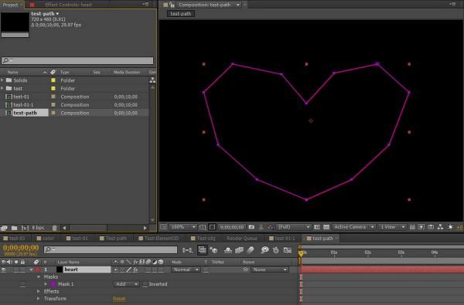
Task: Toggle pixel aspect ratio correction
Action: tap(412, 227)
